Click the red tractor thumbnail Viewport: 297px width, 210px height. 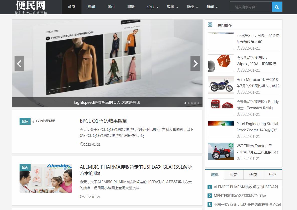click(221, 151)
